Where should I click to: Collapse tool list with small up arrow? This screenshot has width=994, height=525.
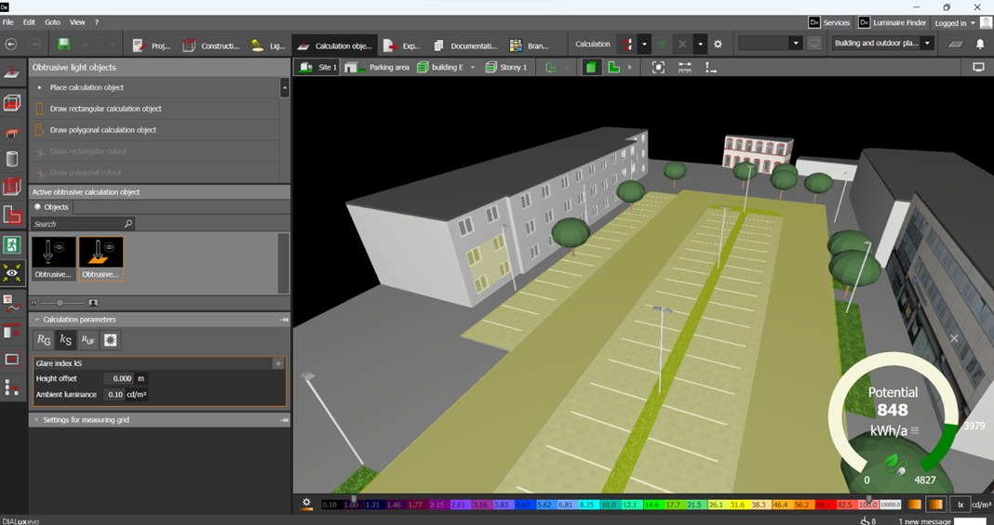(285, 87)
